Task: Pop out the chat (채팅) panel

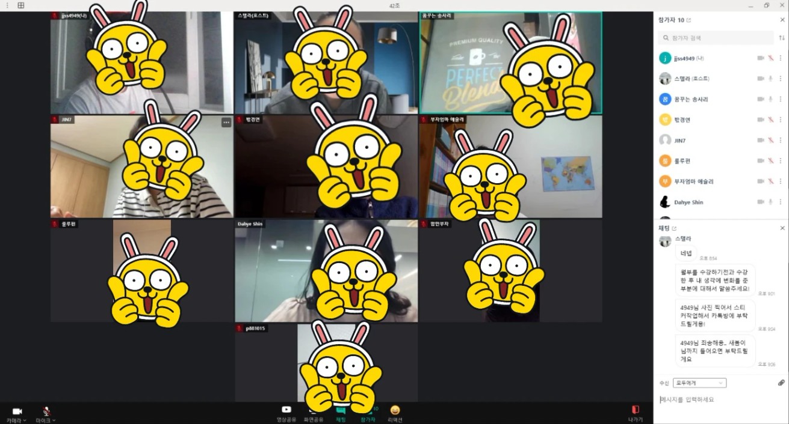Action: pos(674,228)
